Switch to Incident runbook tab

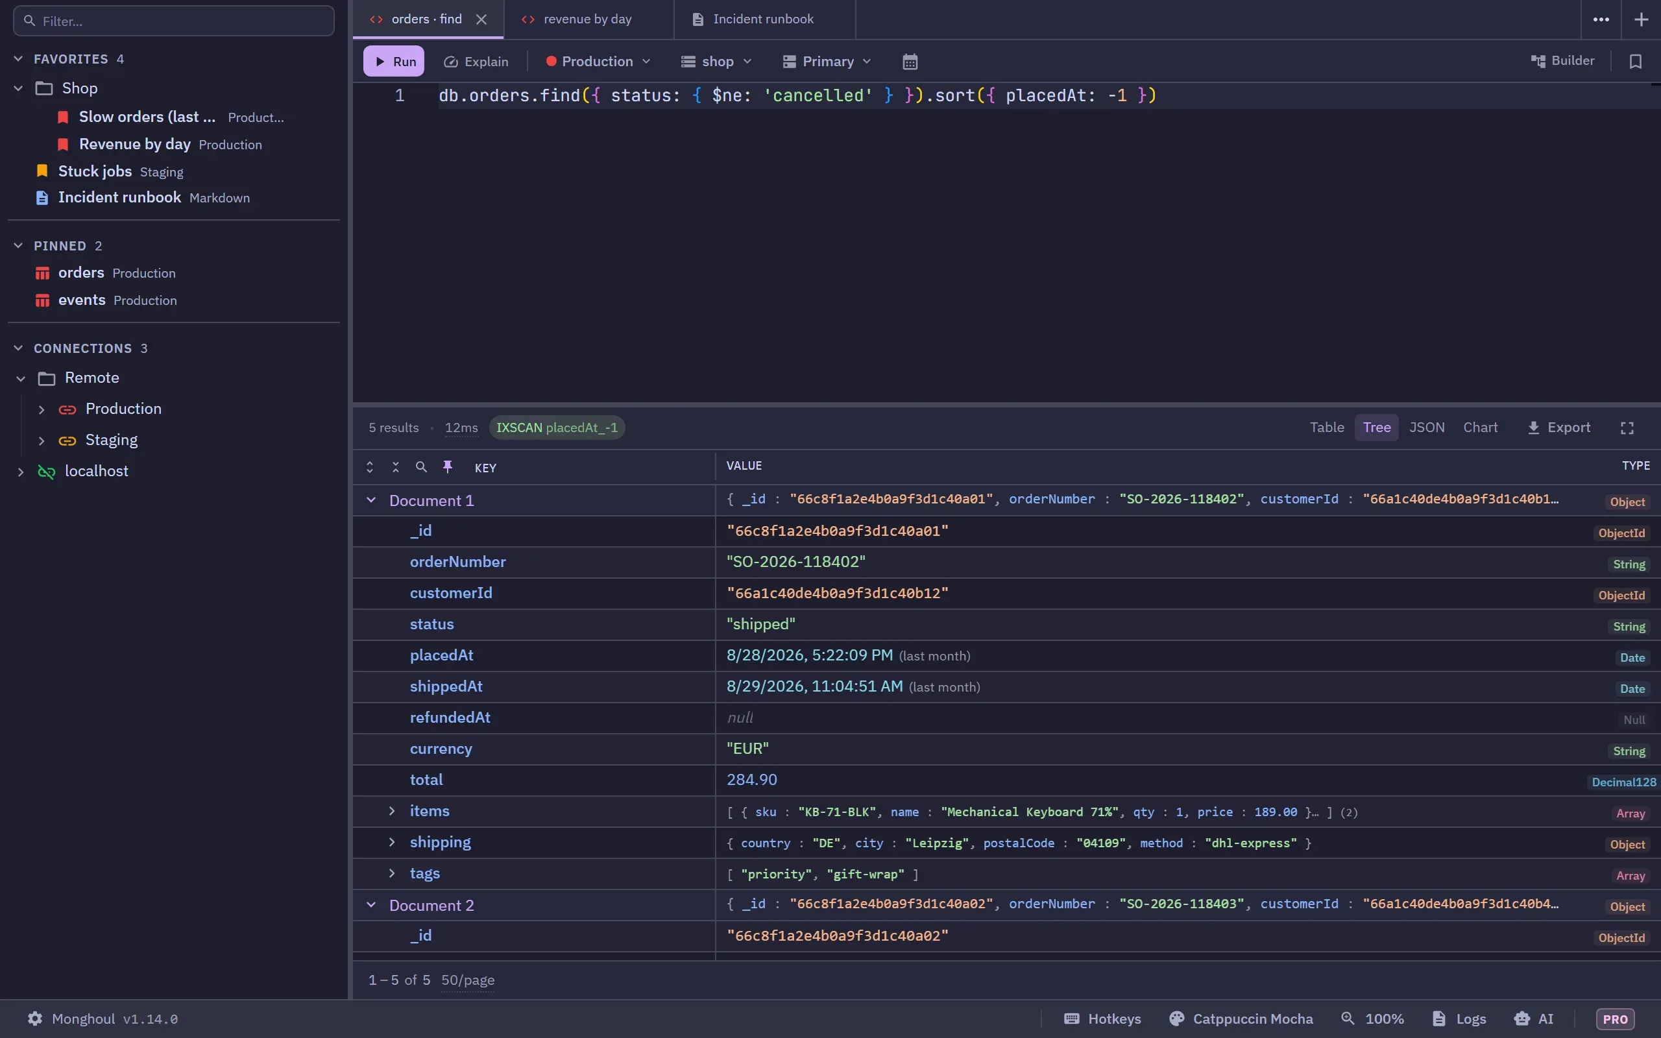pyautogui.click(x=764, y=19)
